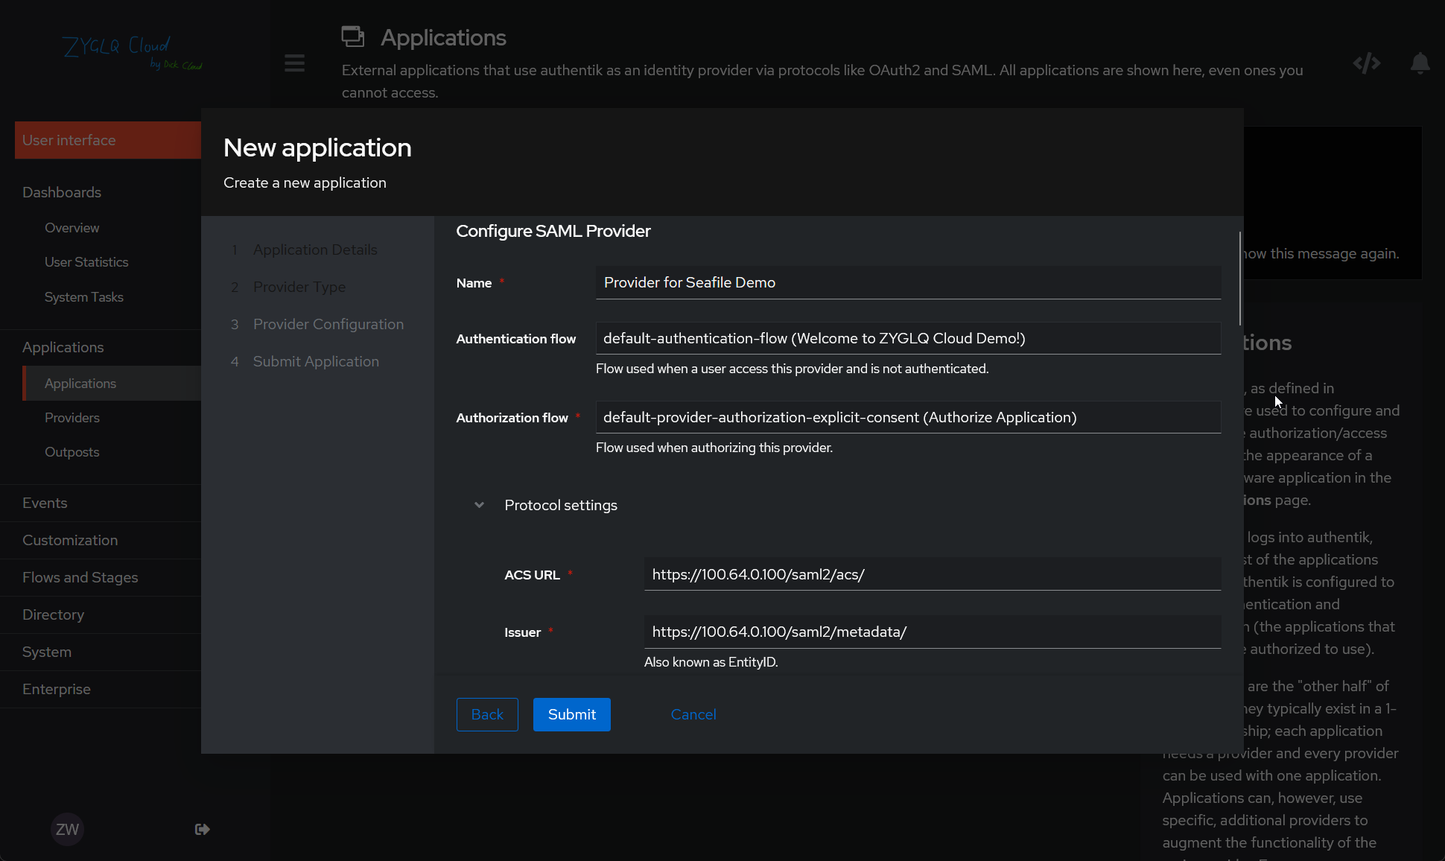Click the ZYGLQ Cloud logo
The height and width of the screenshot is (861, 1445).
coord(132,52)
